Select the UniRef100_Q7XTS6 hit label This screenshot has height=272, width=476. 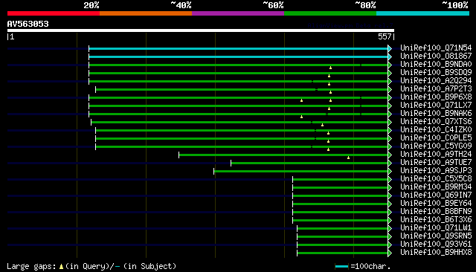436,121
